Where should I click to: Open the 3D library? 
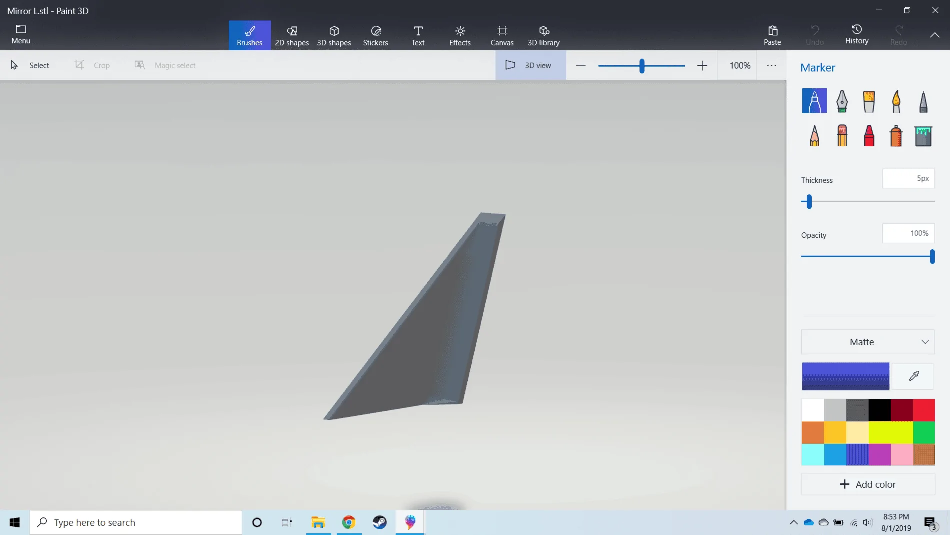tap(543, 35)
